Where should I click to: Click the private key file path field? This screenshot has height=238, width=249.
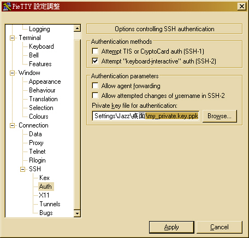click(x=146, y=116)
